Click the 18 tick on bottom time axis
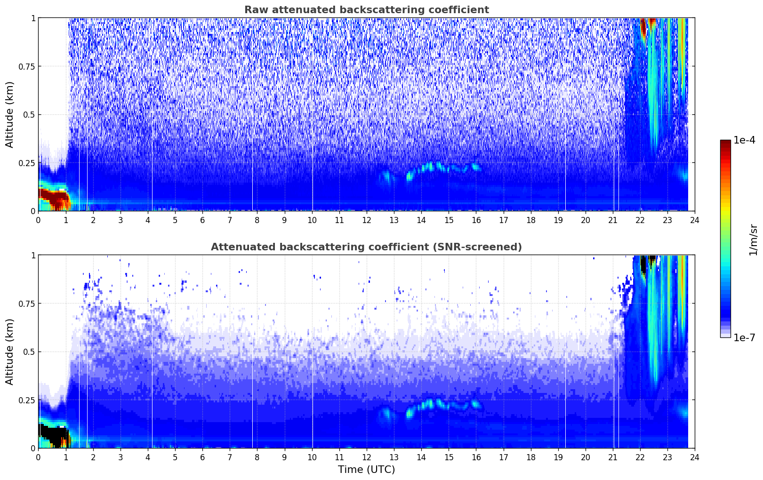Image resolution: width=763 pixels, height=480 pixels. tap(531, 457)
